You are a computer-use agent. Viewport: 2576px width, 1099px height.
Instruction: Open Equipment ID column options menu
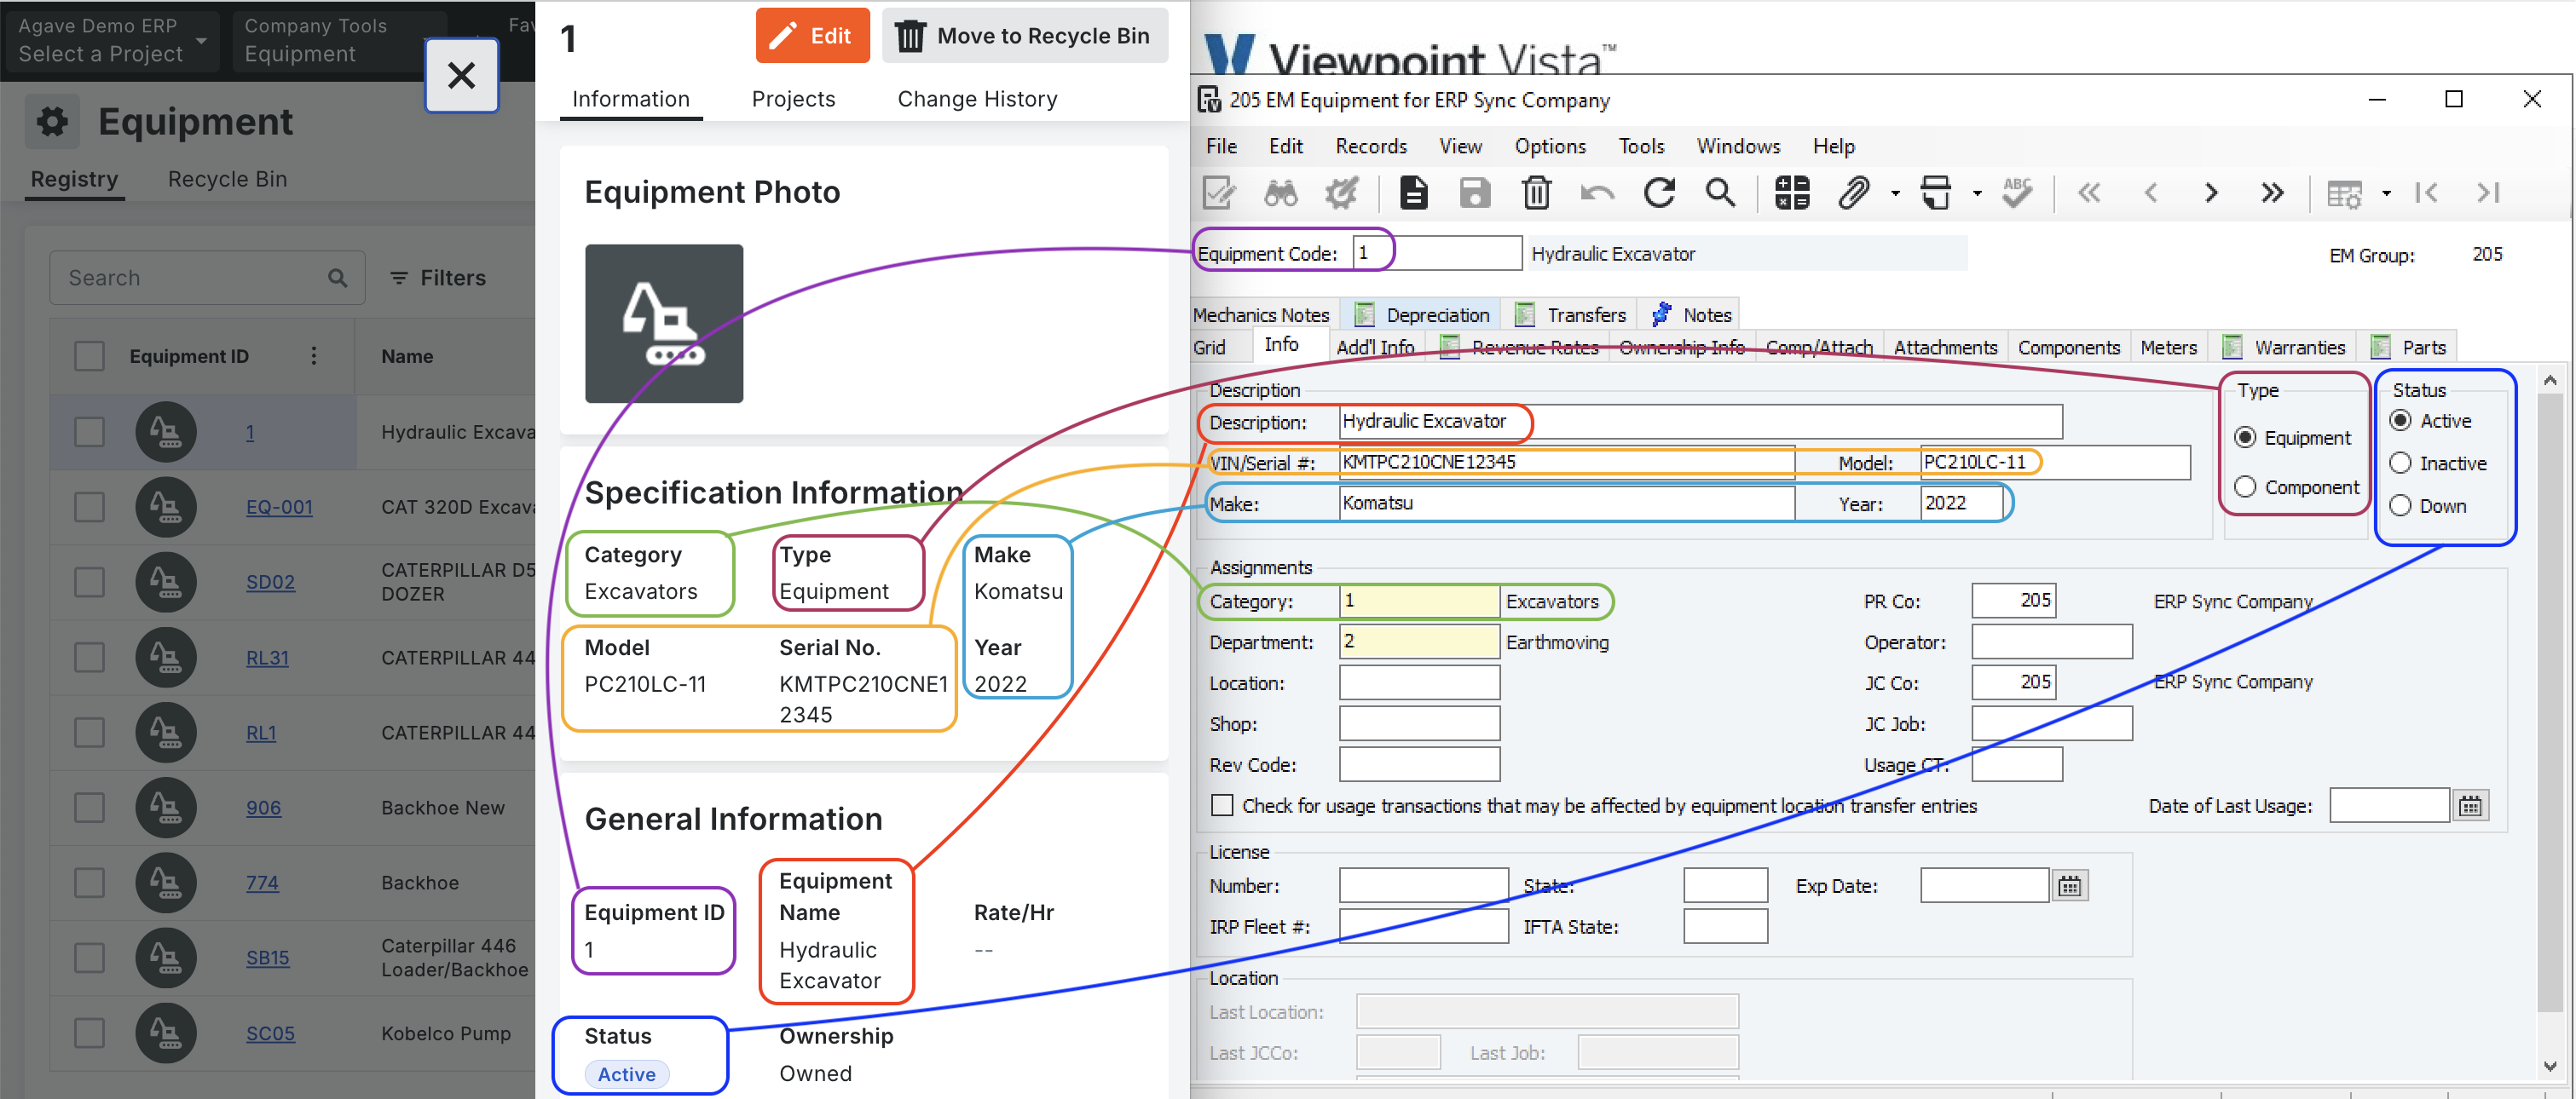(314, 355)
